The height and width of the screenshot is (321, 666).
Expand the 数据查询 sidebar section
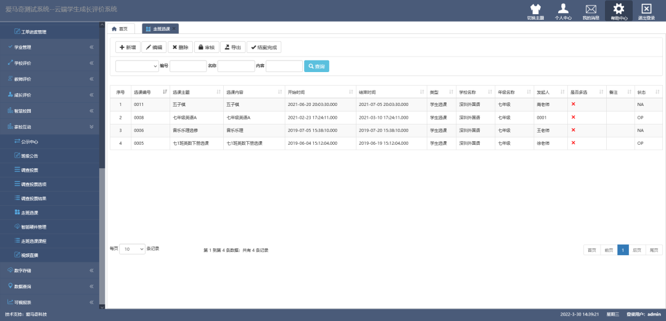tap(49, 286)
